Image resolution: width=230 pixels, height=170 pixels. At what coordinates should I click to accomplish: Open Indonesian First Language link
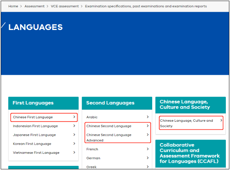coord(35,126)
